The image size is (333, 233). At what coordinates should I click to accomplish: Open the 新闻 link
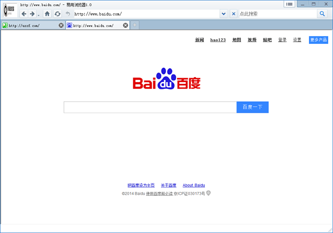coord(199,40)
